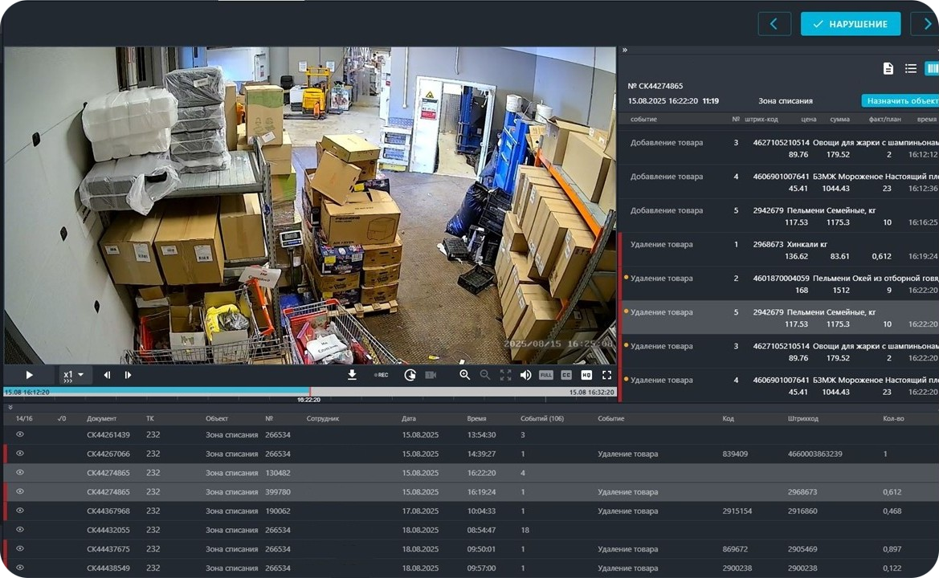The image size is (939, 578).
Task: Step back one frame
Action: 107,375
